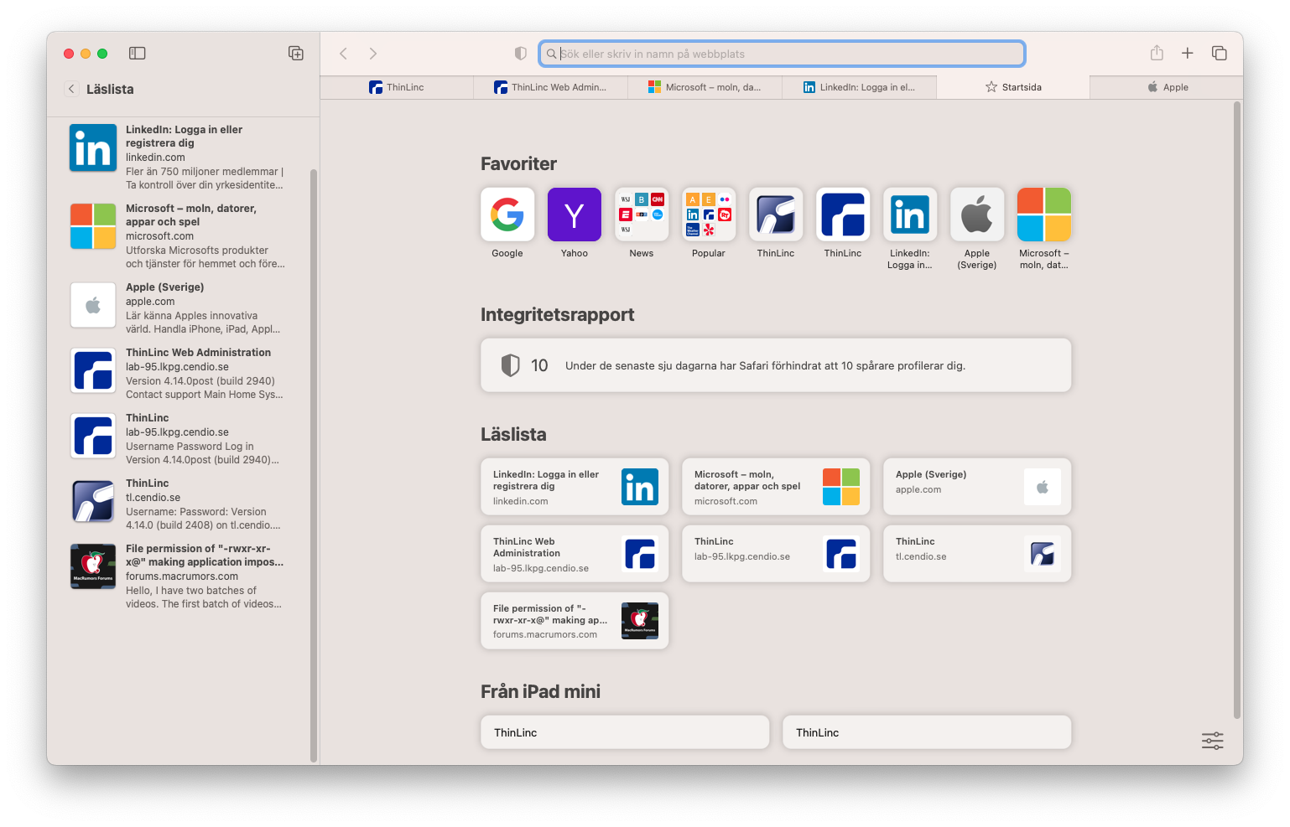1290x827 pixels.
Task: Open second ThinLinc tab from iPad mini
Action: click(927, 732)
